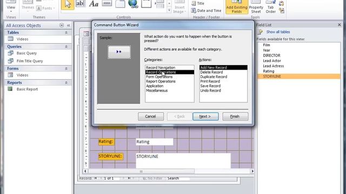Select the Rating field in Field List

point(299,71)
